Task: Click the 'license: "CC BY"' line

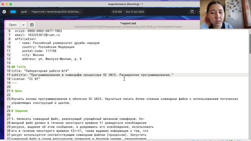Action: point(26,79)
